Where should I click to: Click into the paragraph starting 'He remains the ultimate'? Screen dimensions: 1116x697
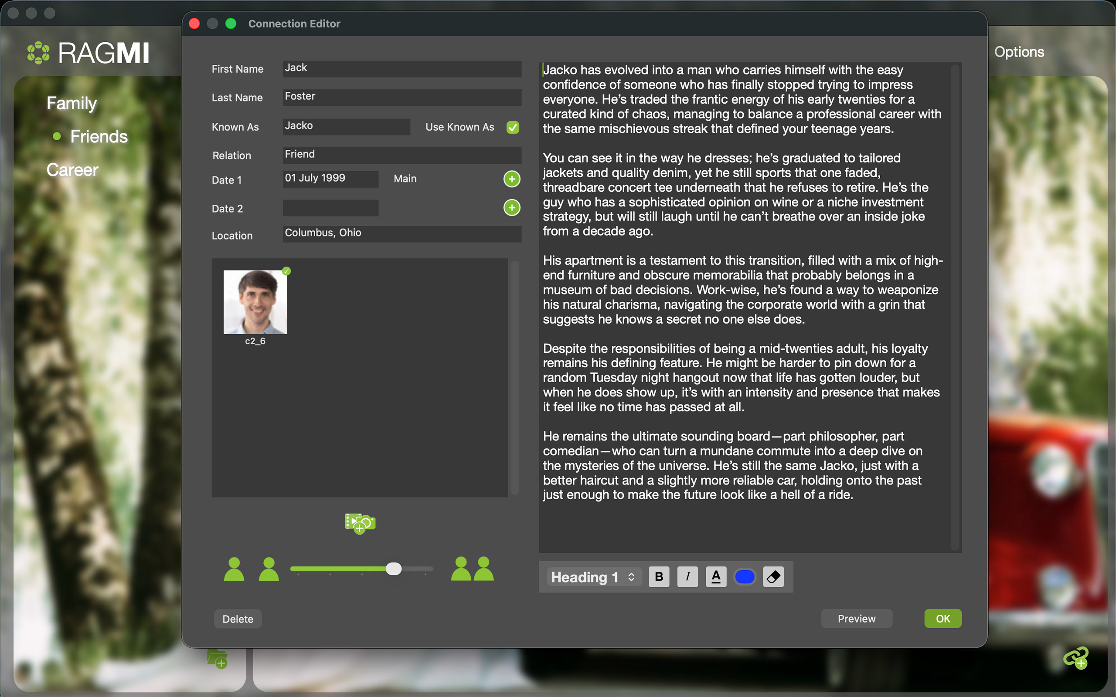732,465
